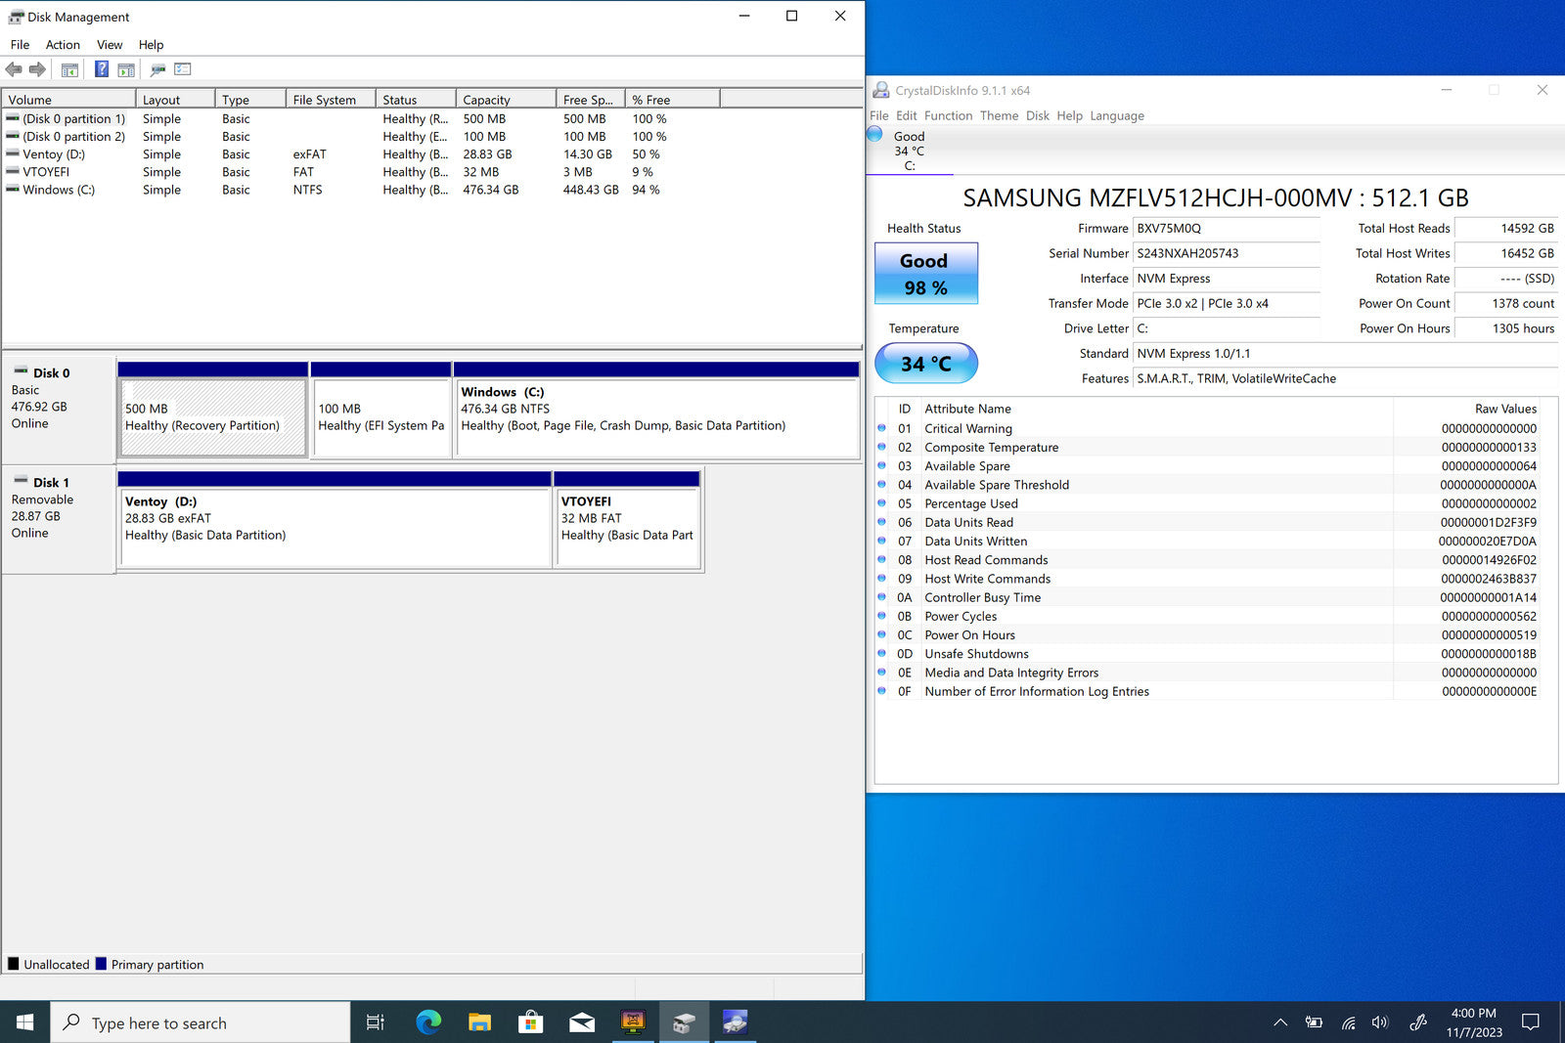
Task: Open the View menu in Disk Management
Action: pos(110,45)
